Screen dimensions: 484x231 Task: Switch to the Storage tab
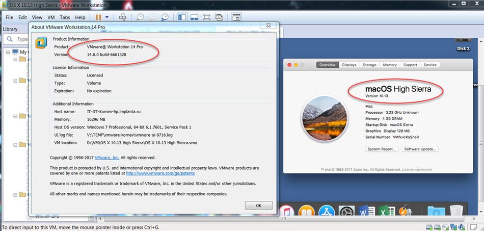coord(369,65)
